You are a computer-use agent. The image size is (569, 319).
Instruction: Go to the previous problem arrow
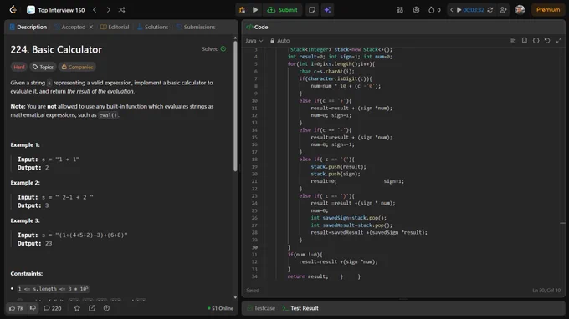pyautogui.click(x=95, y=10)
